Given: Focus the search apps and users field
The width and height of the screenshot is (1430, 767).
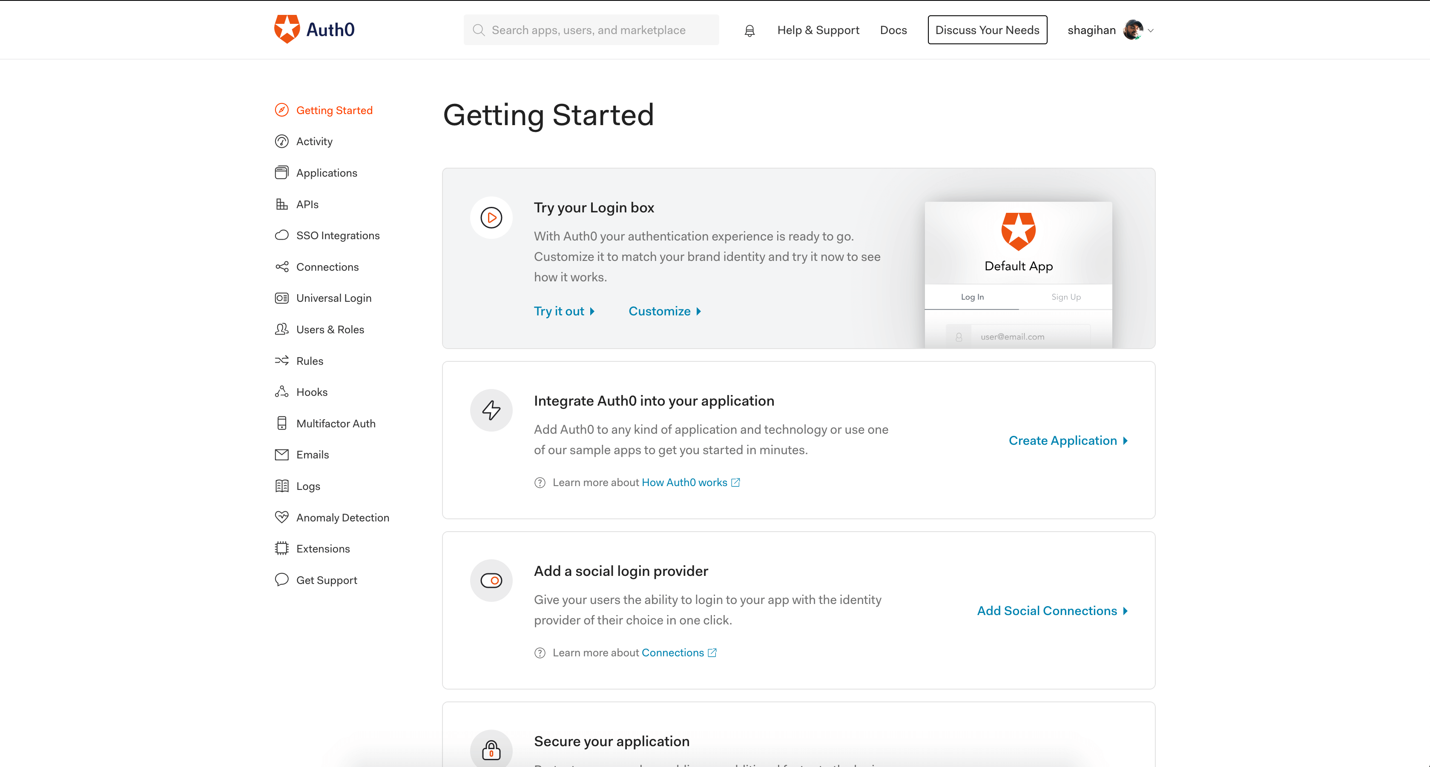Looking at the screenshot, I should (591, 30).
